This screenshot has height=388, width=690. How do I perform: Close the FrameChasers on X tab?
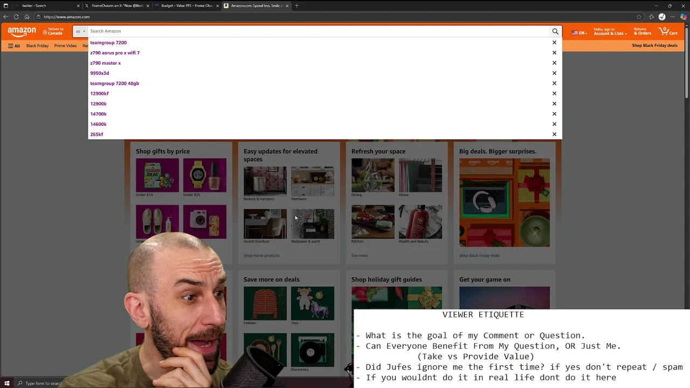[x=148, y=5]
